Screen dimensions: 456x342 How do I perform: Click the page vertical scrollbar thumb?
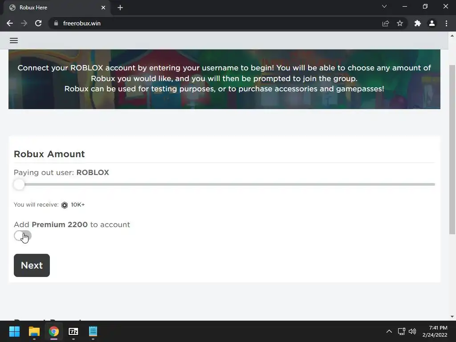452,149
